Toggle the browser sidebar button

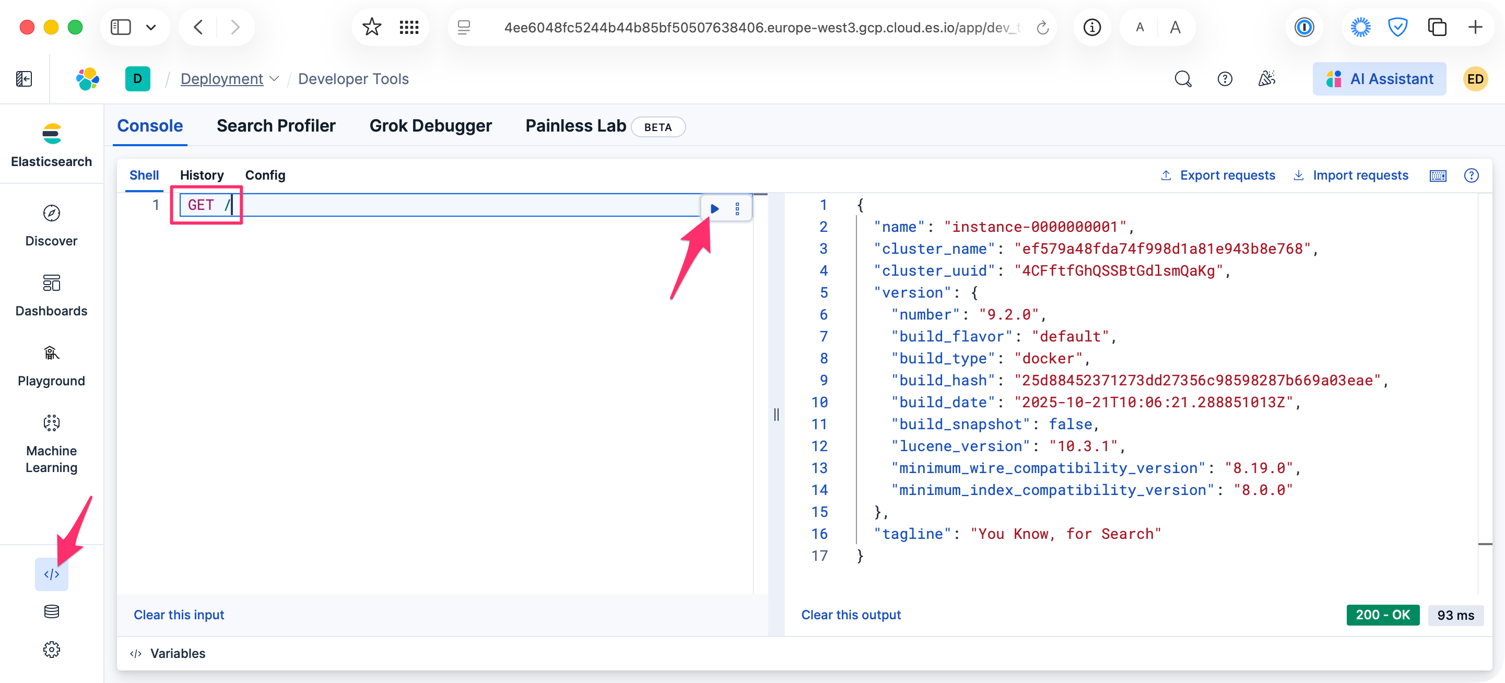(x=120, y=28)
